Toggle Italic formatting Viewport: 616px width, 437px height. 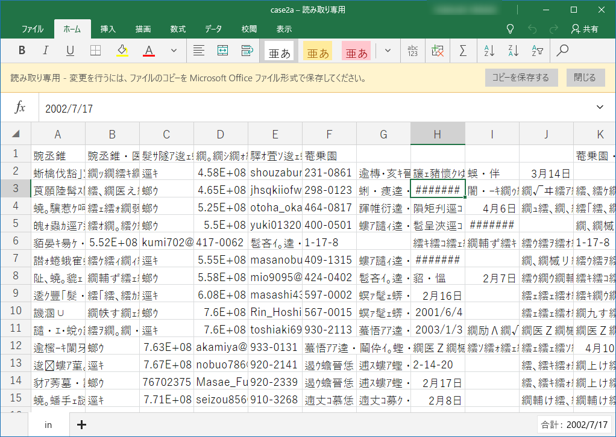46,51
